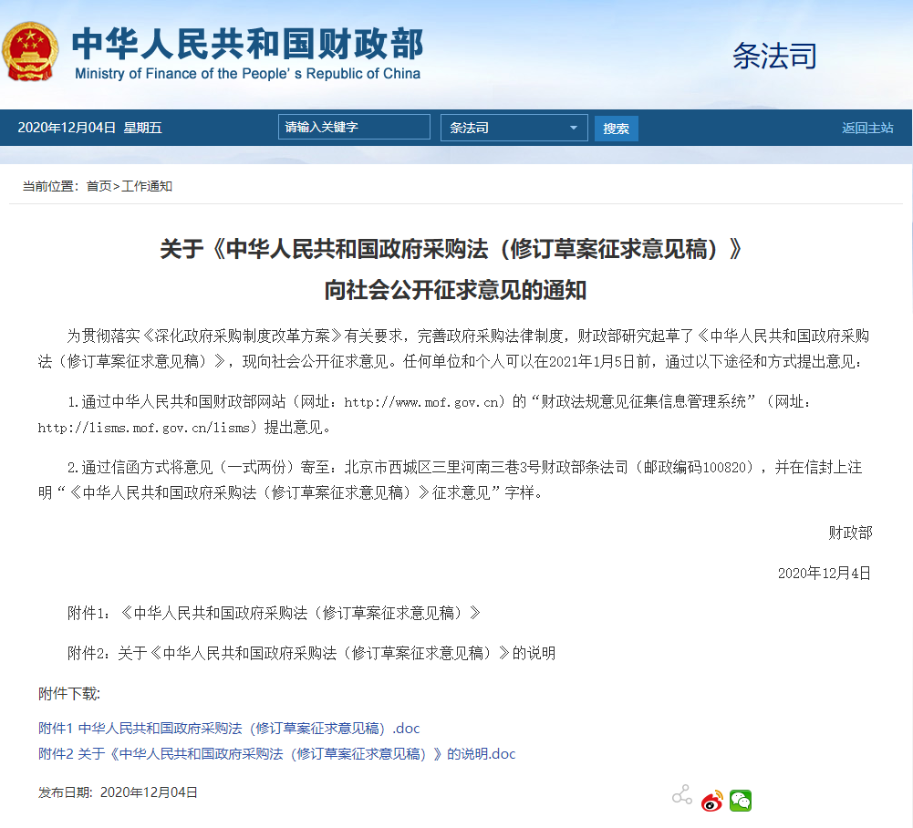Click the 搜索 search button

pos(616,127)
